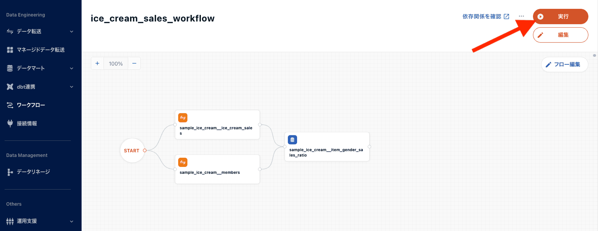
Task: Click the 編集 edit button
Action: pyautogui.click(x=560, y=35)
